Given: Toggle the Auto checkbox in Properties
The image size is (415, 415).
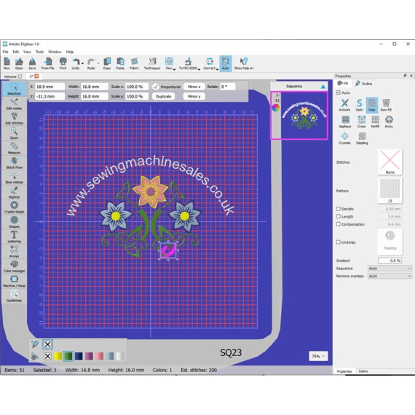Looking at the screenshot, I should (x=339, y=92).
